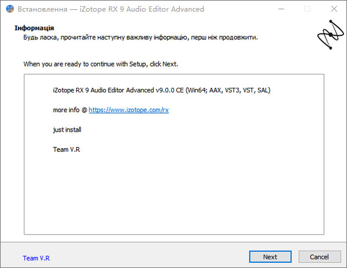Image resolution: width=347 pixels, height=268 pixels.
Task: Click 'Team V.R' inside the info box
Action: pyautogui.click(x=67, y=150)
